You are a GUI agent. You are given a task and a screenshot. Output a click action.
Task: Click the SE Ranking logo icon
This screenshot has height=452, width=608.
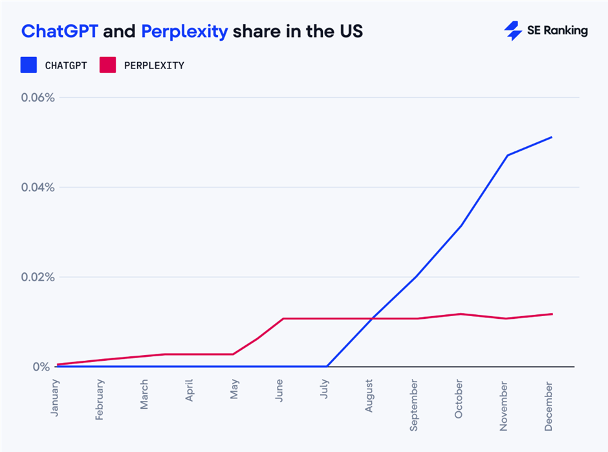(x=513, y=31)
